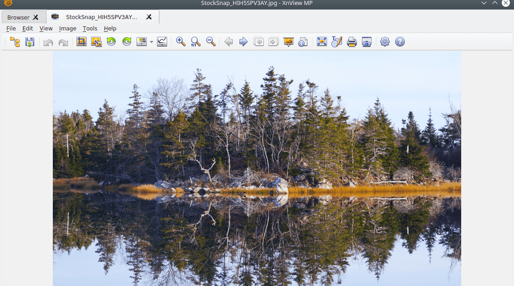Maximize the XnView MP window

pyautogui.click(x=495, y=3)
